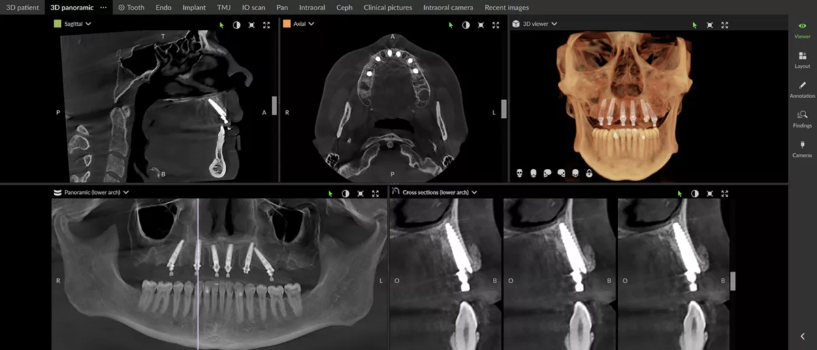
Task: Maximize the Axial view to fullscreen
Action: 496,25
